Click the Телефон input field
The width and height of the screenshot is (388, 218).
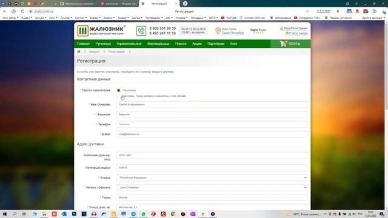pyautogui.click(x=212, y=124)
